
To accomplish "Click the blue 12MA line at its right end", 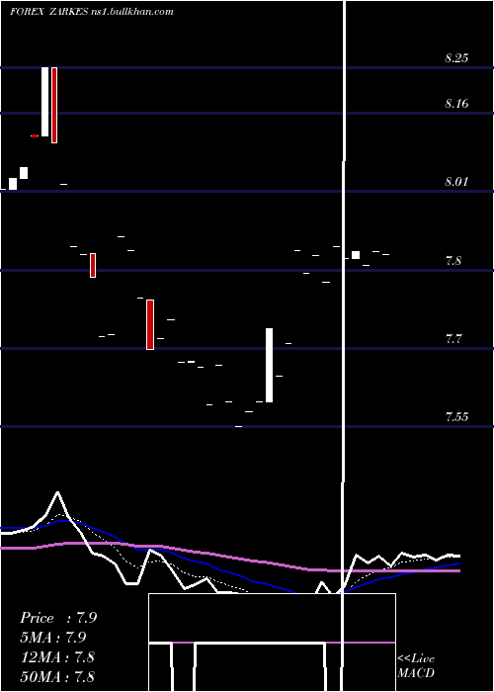I will (458, 563).
